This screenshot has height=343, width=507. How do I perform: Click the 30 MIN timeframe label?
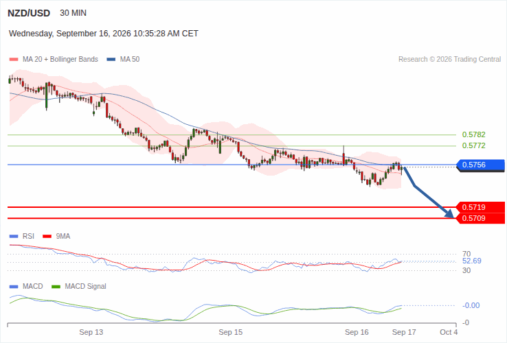[x=73, y=13]
